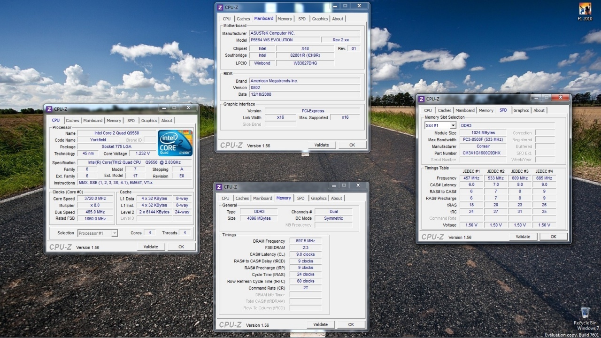Click the Yorkfield code name field
Viewport: 601px width, 338px height.
point(98,140)
